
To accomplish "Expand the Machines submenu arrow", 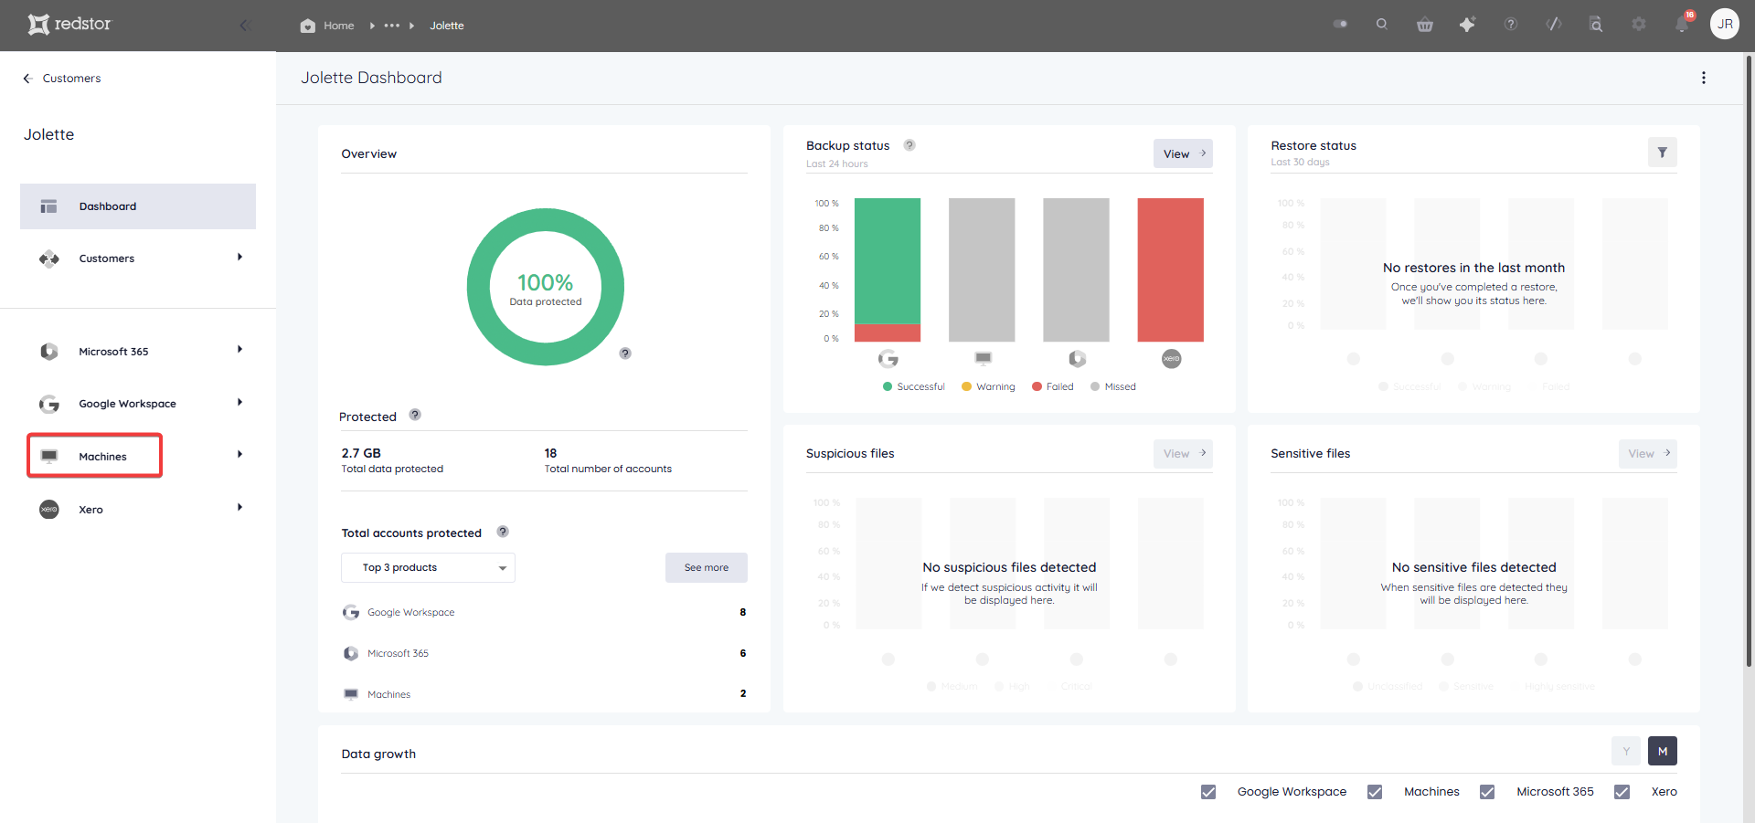I will (x=239, y=455).
